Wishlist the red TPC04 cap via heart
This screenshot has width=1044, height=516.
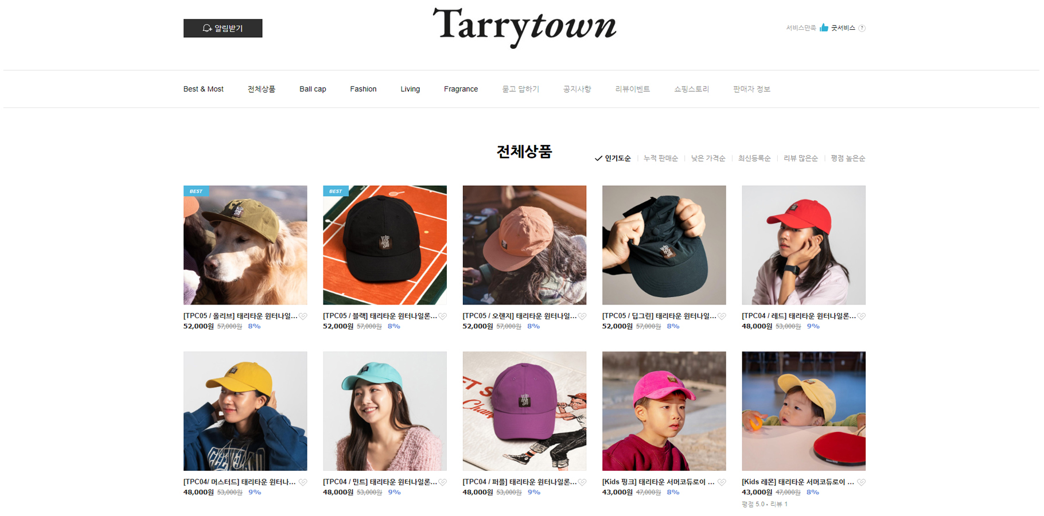click(x=861, y=316)
